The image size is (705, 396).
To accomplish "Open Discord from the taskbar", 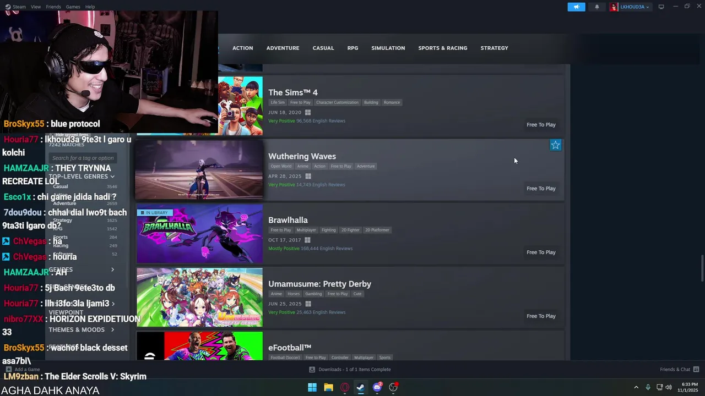I will pyautogui.click(x=377, y=387).
